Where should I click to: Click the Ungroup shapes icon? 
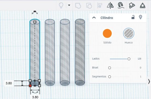(89, 5)
